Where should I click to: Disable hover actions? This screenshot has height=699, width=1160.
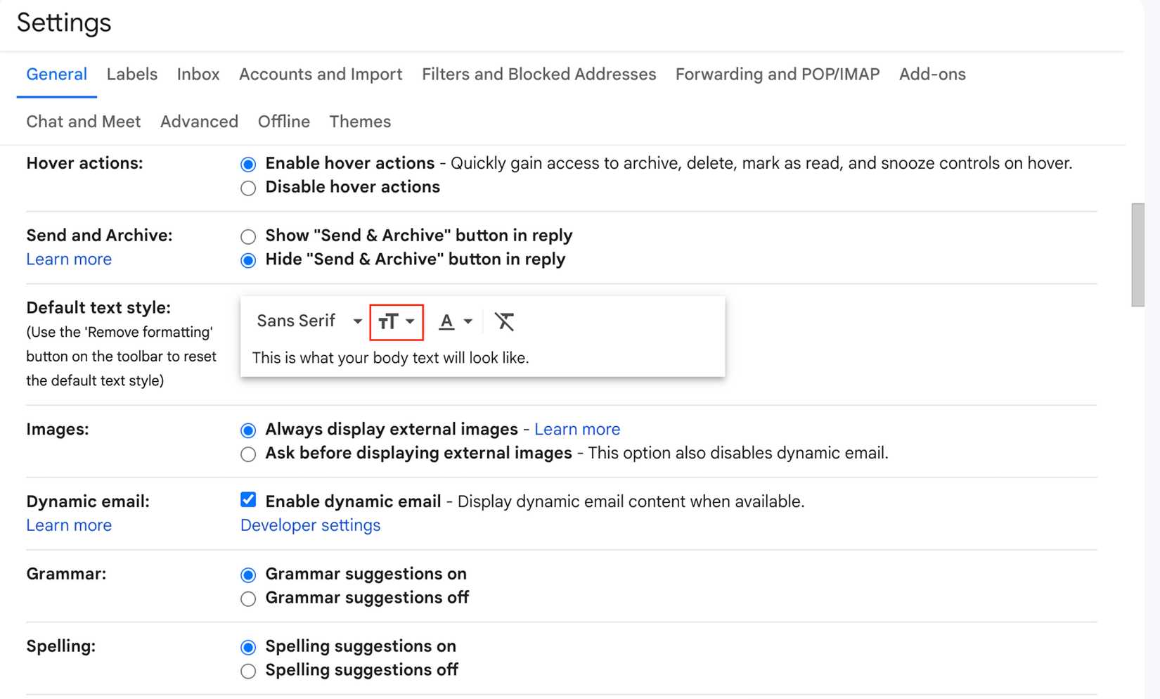(247, 188)
